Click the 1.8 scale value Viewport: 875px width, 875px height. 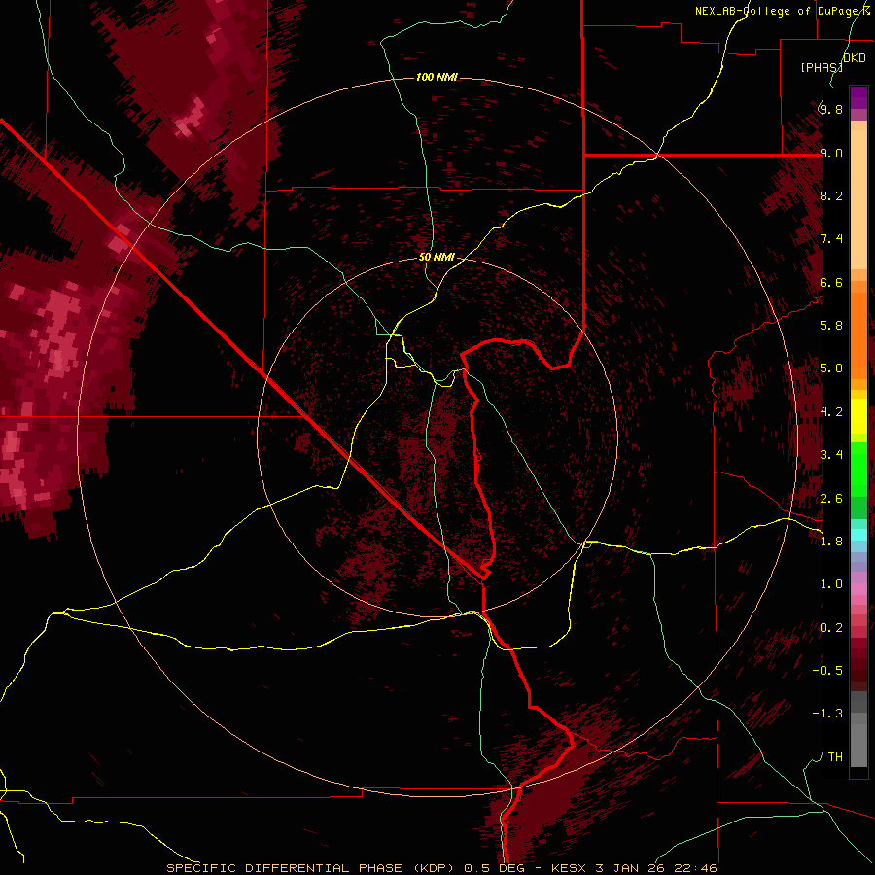coord(831,542)
